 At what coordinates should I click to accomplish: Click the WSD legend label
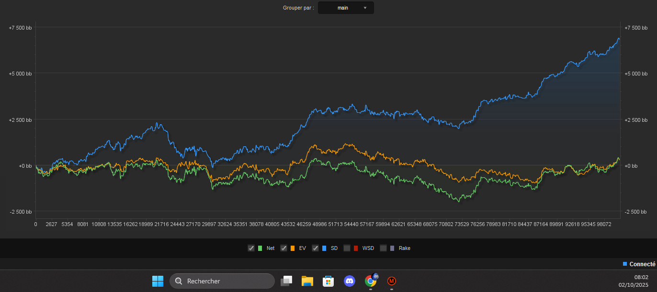point(368,248)
